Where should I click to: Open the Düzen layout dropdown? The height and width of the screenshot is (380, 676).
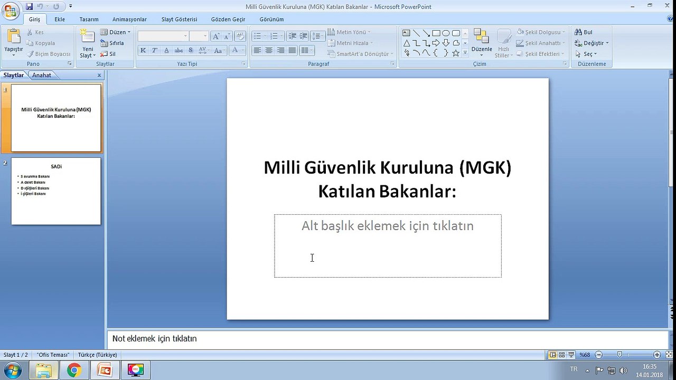[115, 32]
